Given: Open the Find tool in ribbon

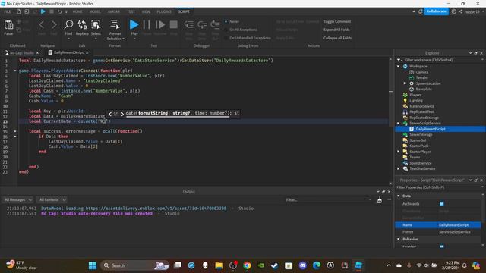Looking at the screenshot, I should (68, 25).
